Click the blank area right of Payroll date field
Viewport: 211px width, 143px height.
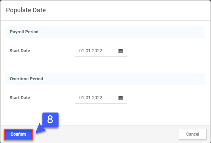pos(165,51)
